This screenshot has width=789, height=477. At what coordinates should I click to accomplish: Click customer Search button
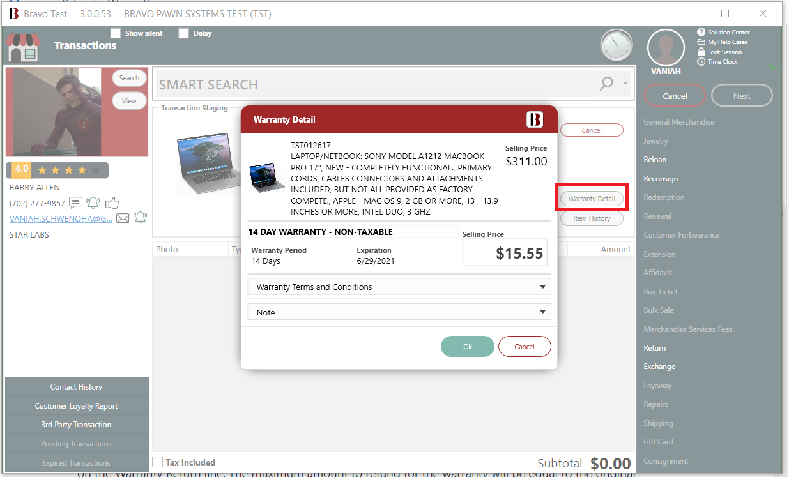tap(129, 78)
